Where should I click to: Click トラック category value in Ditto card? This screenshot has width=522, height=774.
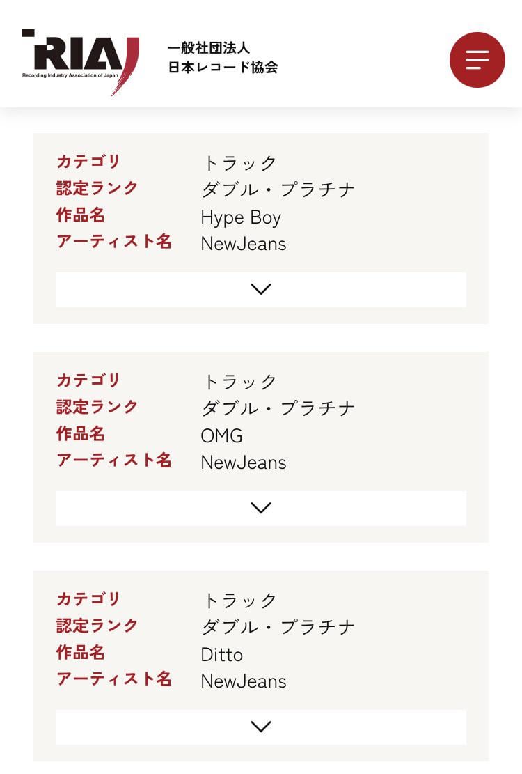[240, 601]
